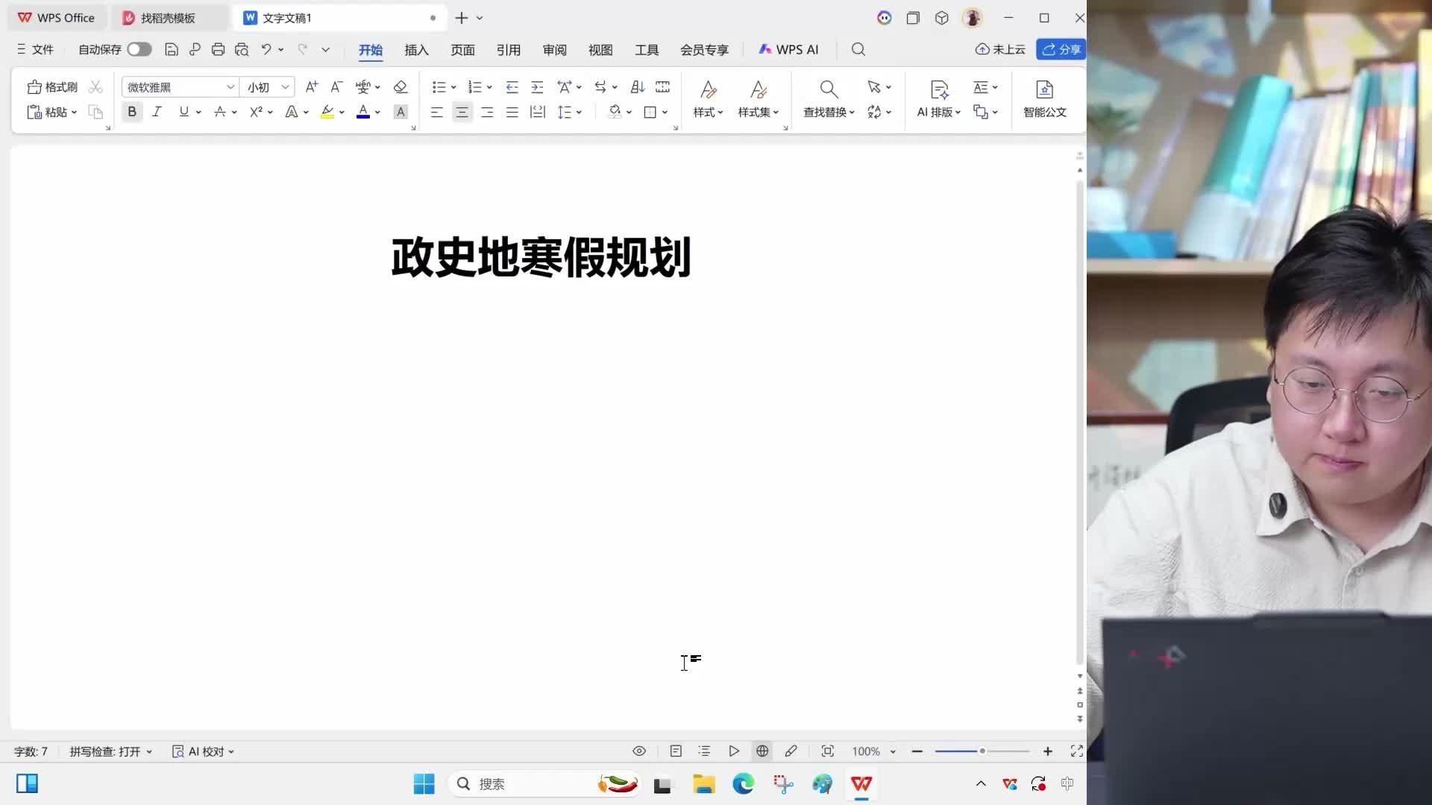Click the print icon in quick toolbar
The height and width of the screenshot is (805, 1432).
pyautogui.click(x=218, y=50)
